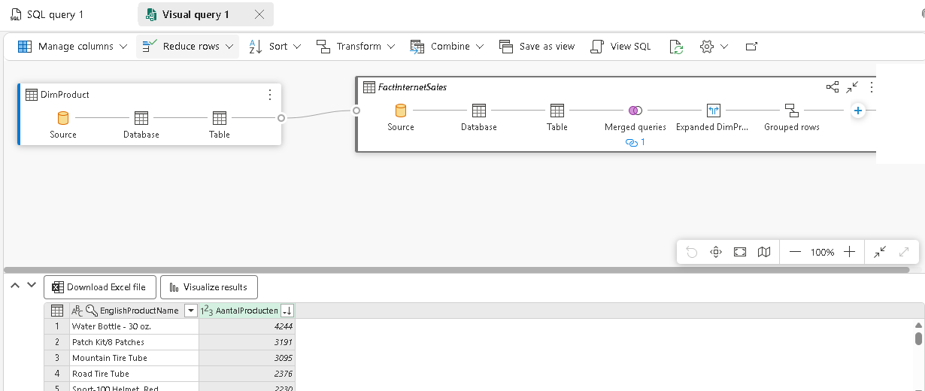Image resolution: width=925 pixels, height=391 pixels.
Task: Select the Water Bottle - 30 oz. cell
Action: point(133,326)
